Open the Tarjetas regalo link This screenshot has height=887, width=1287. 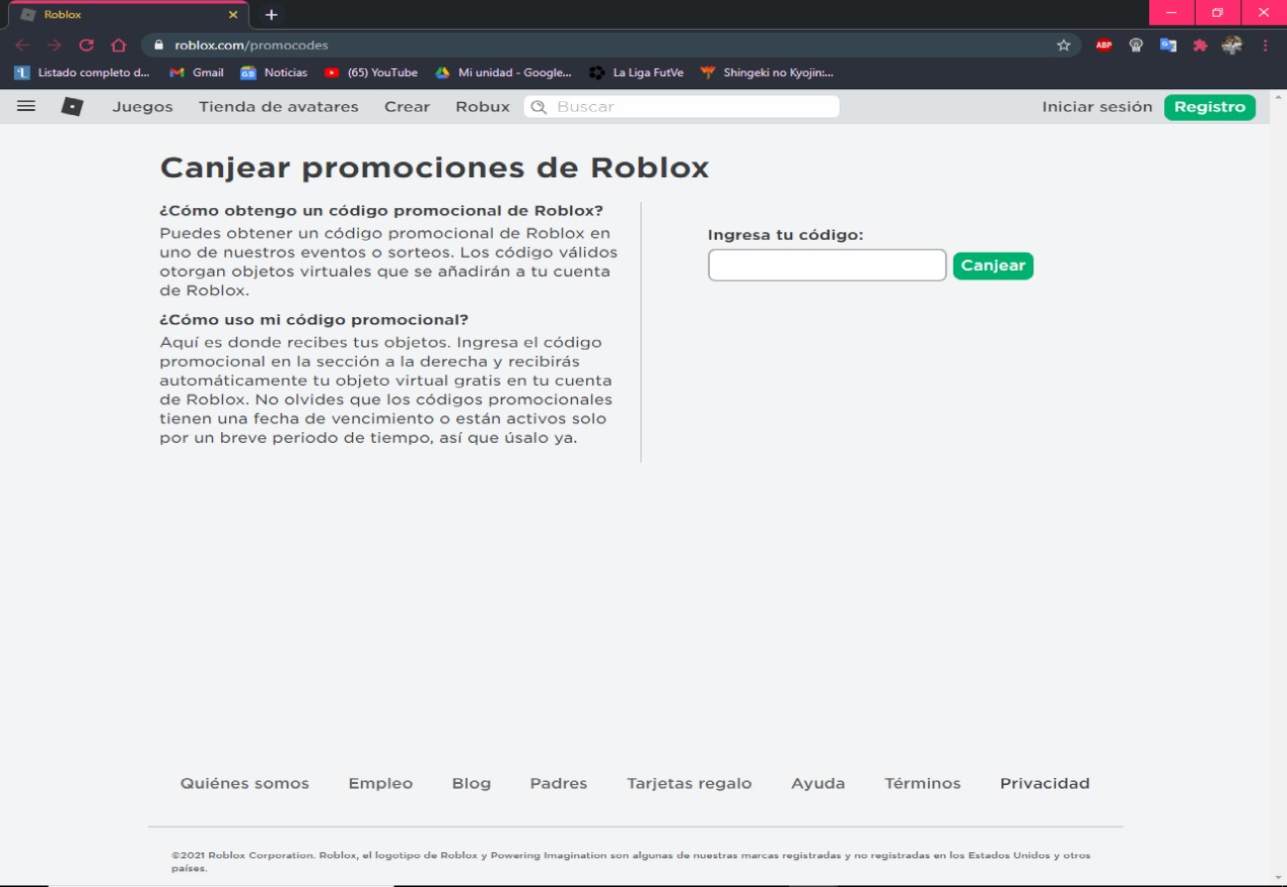[x=689, y=783]
